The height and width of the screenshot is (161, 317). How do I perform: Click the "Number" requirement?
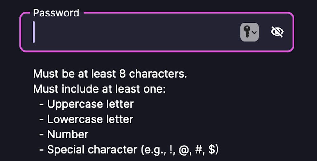pyautogui.click(x=68, y=135)
